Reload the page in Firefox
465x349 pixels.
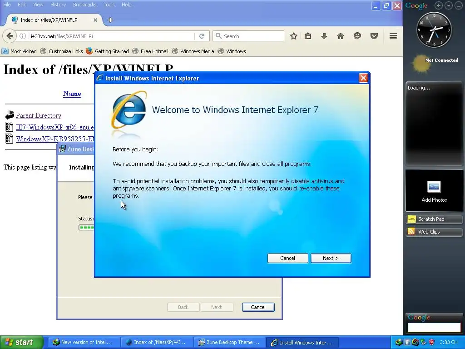202,36
